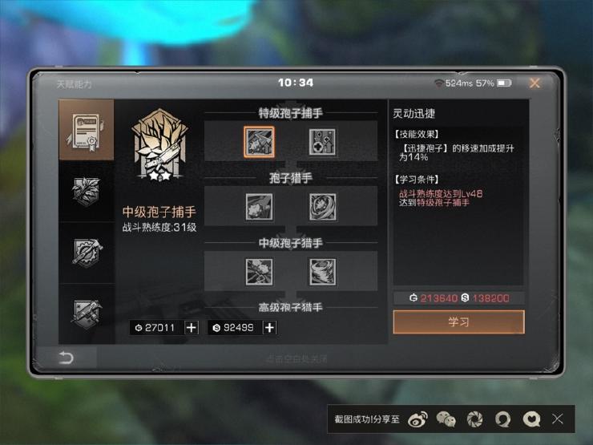Open the leaf-badge gathering talent tab

point(87,192)
